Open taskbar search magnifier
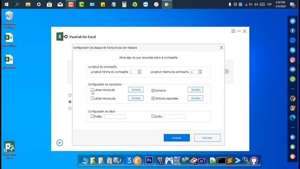 click(x=17, y=4)
